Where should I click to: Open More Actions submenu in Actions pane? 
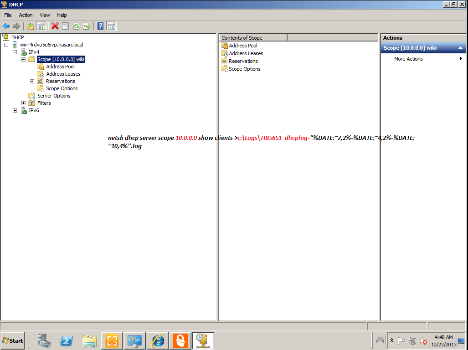tap(408, 59)
